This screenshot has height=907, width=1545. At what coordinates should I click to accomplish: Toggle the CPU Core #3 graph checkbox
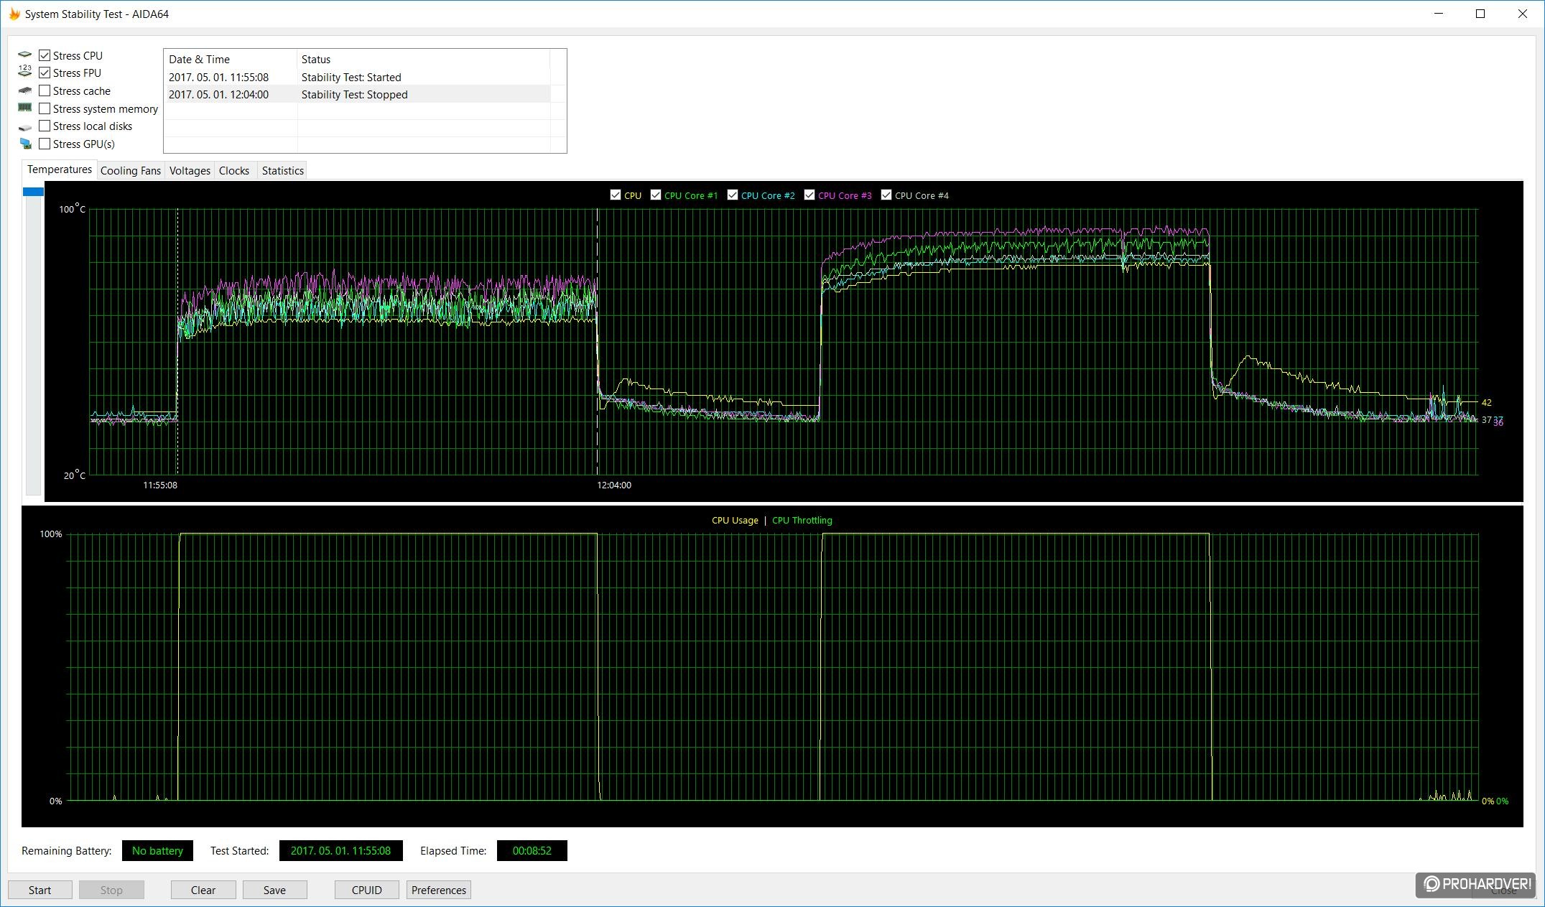[809, 195]
